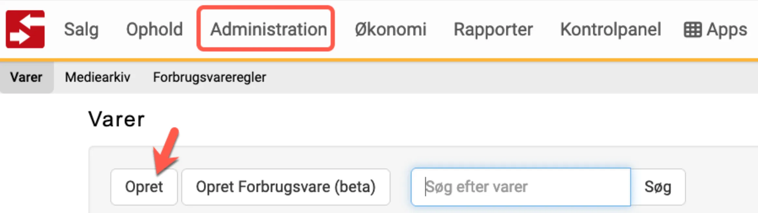The width and height of the screenshot is (758, 213).
Task: Open the Mediearkiv tab
Action: click(97, 77)
